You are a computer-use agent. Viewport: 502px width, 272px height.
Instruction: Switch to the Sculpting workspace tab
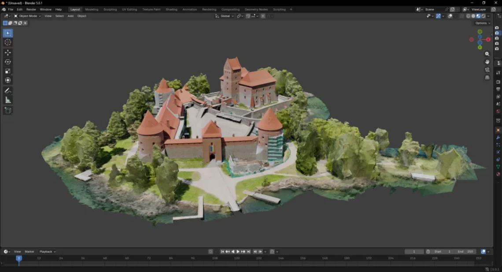(x=110, y=9)
